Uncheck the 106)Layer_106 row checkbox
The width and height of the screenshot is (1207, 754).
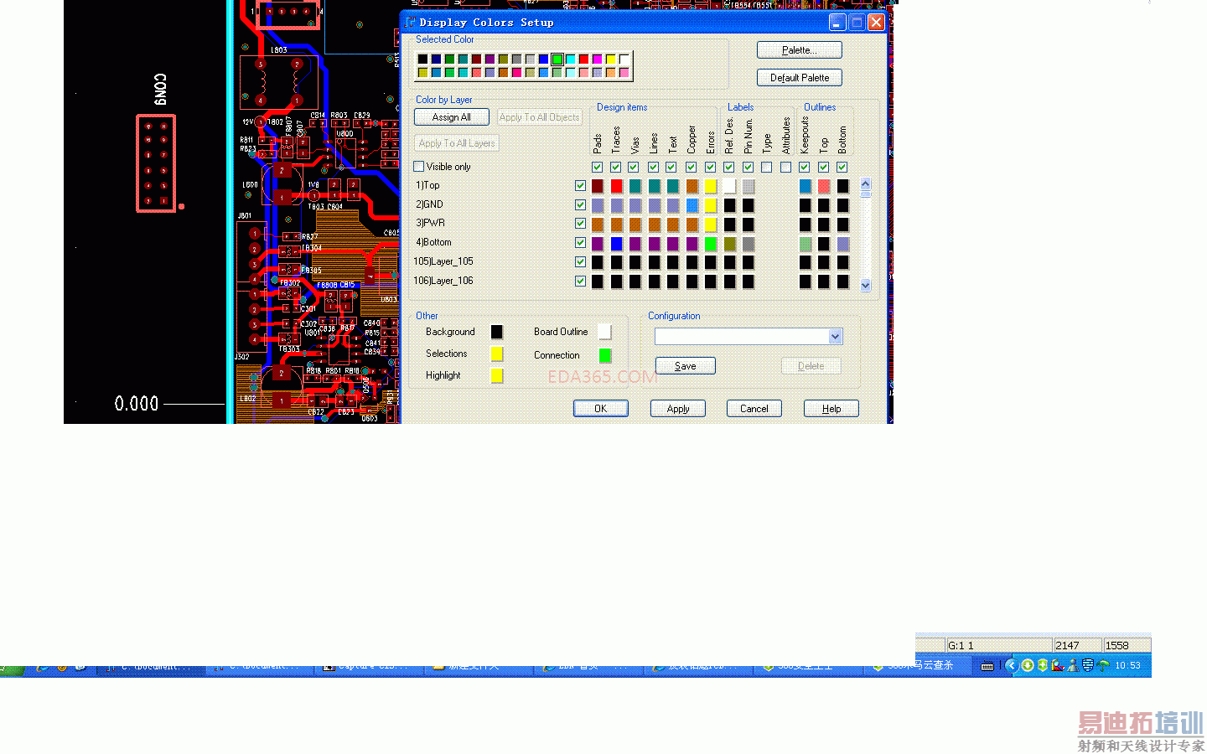[x=580, y=281]
